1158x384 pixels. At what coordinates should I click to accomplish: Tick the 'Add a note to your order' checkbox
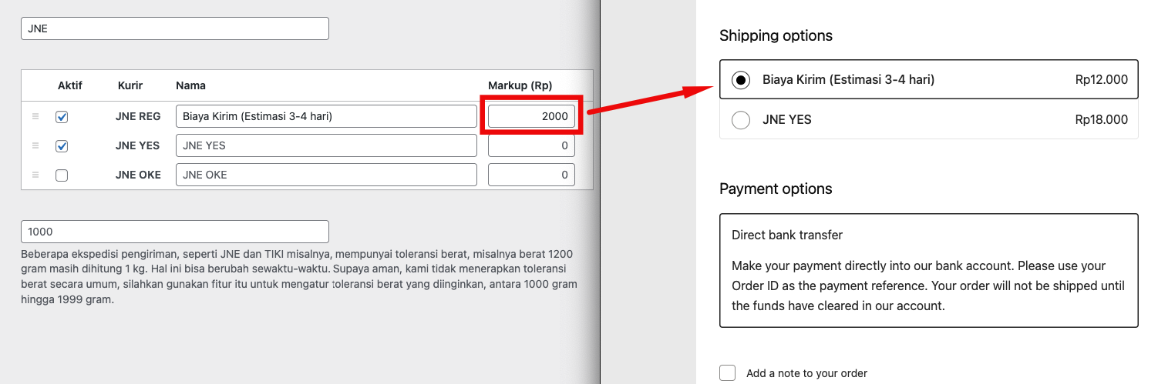[x=727, y=373]
